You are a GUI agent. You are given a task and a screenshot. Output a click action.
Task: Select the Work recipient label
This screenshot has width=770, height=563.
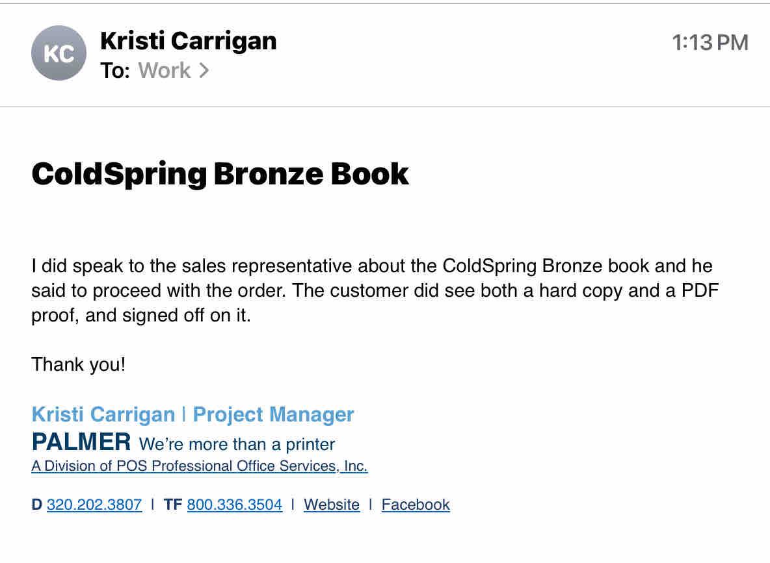coord(165,70)
